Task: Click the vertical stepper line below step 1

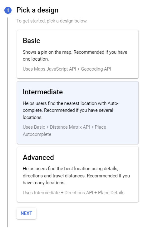Action: pyautogui.click(x=8, y=122)
